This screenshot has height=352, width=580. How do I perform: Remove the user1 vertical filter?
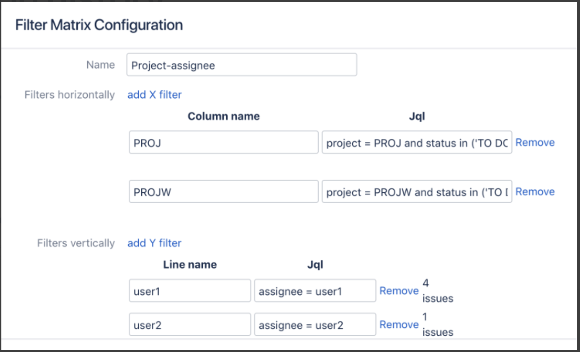(x=399, y=291)
